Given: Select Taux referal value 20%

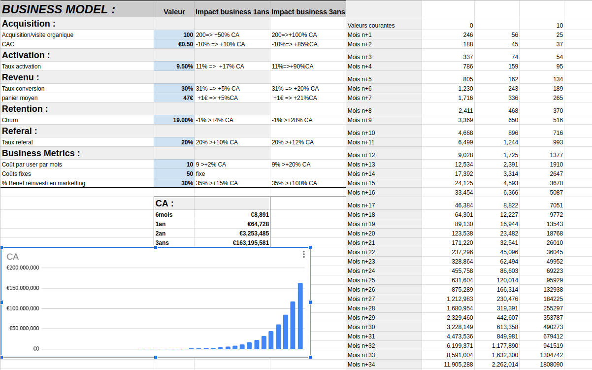Looking at the screenshot, I should click(174, 142).
